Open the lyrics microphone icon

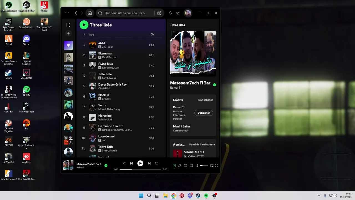coord(179,166)
